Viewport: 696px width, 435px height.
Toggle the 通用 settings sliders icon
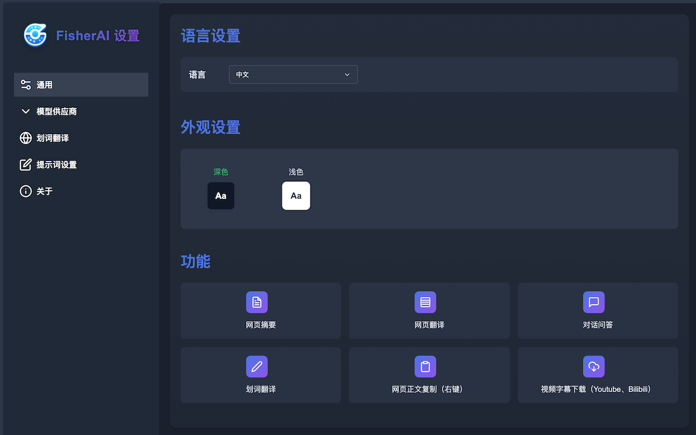(26, 84)
